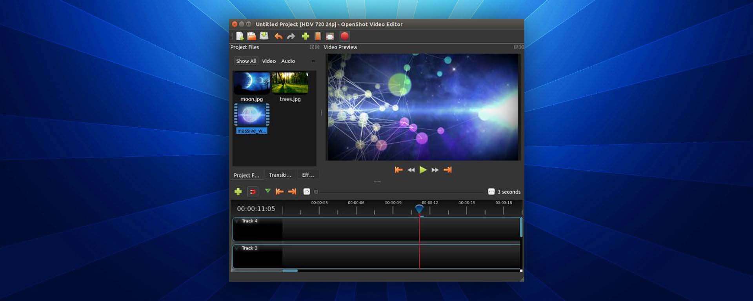Go to next marker in timeline toolbar

(x=292, y=192)
